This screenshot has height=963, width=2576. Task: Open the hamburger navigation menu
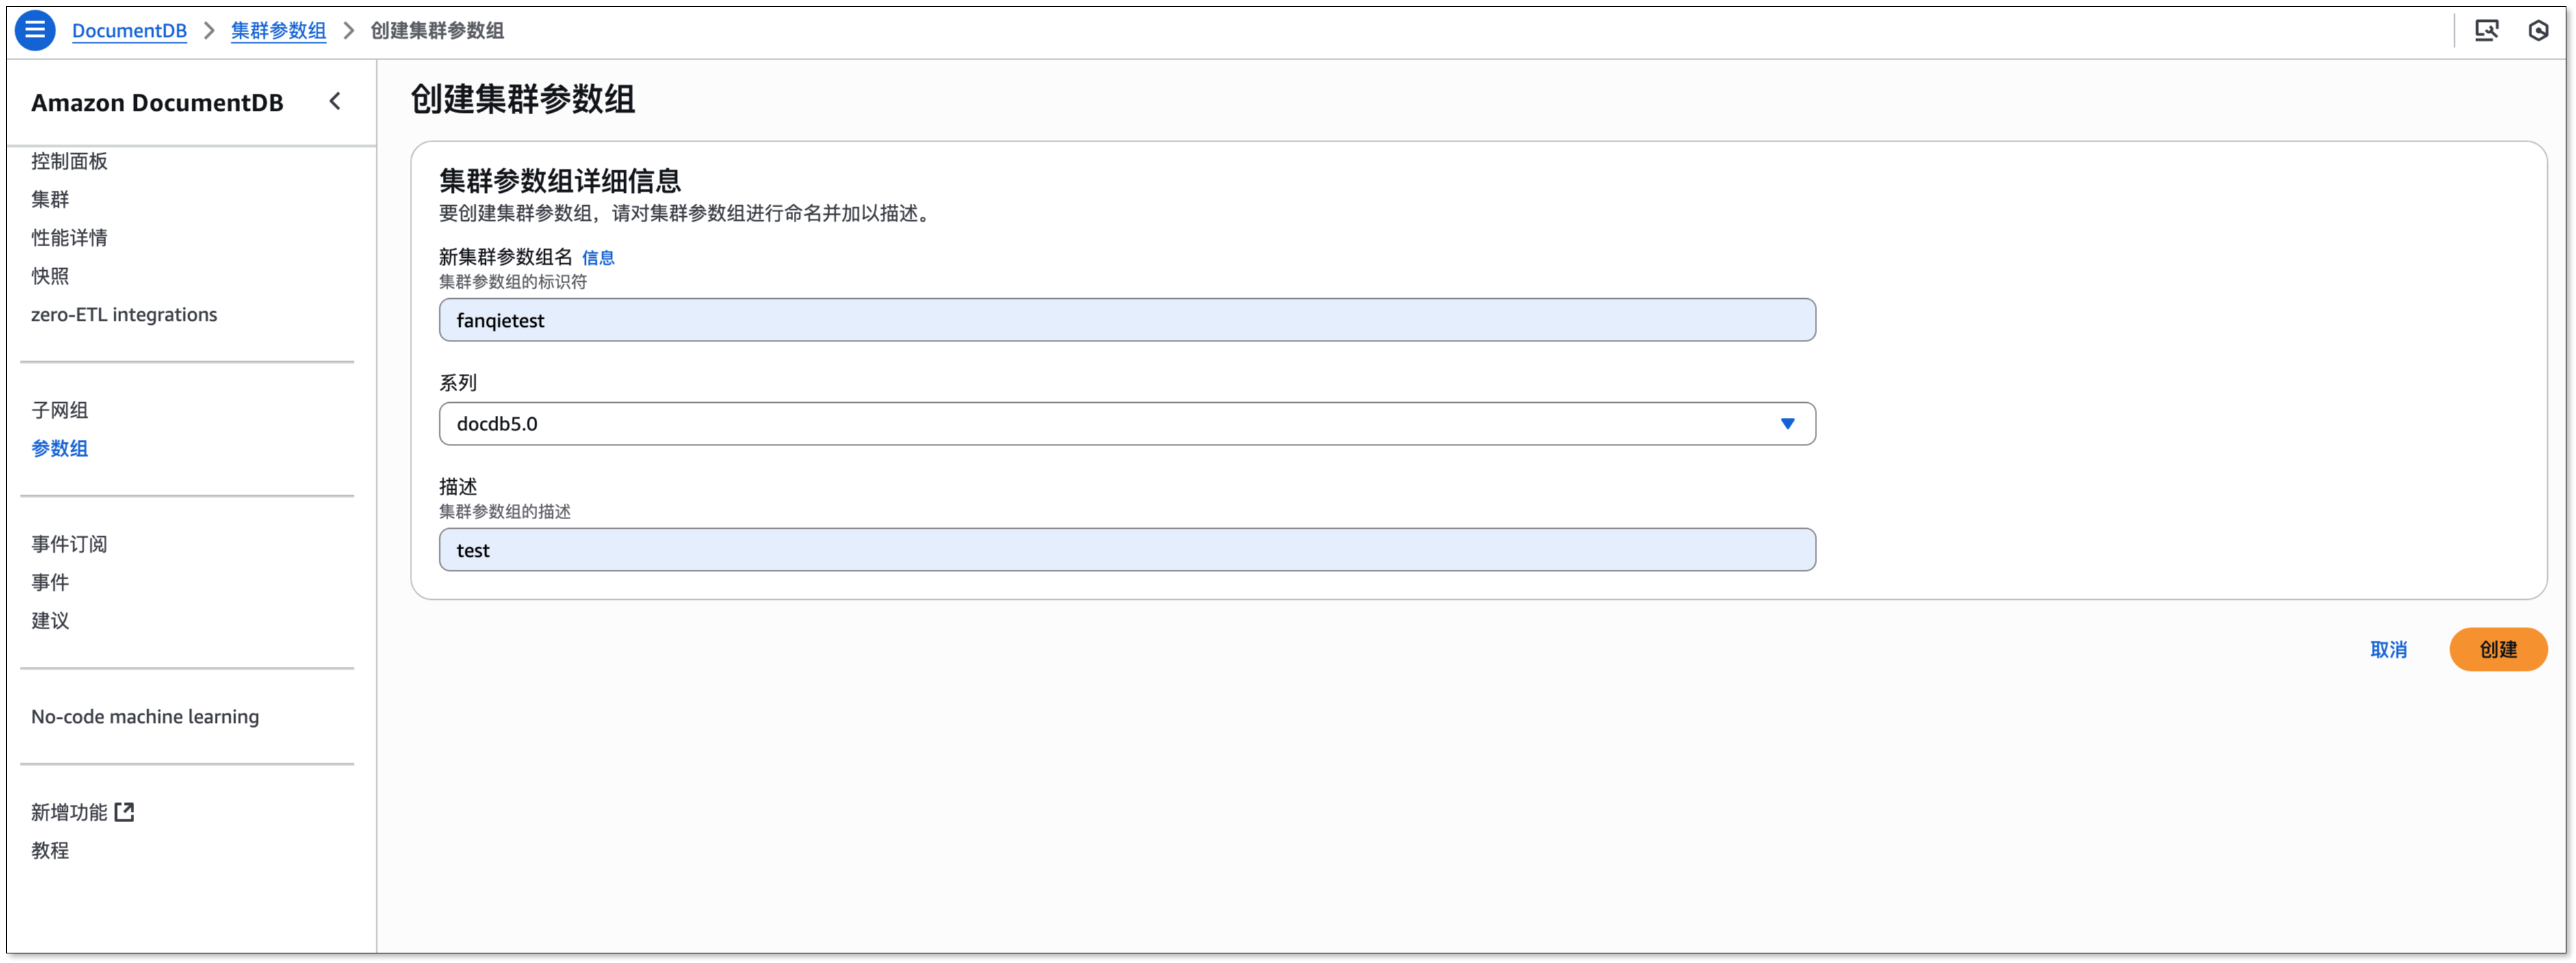35,31
